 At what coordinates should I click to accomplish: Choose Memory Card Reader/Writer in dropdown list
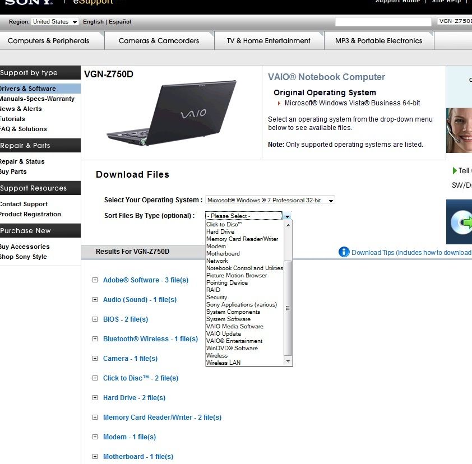pos(245,239)
